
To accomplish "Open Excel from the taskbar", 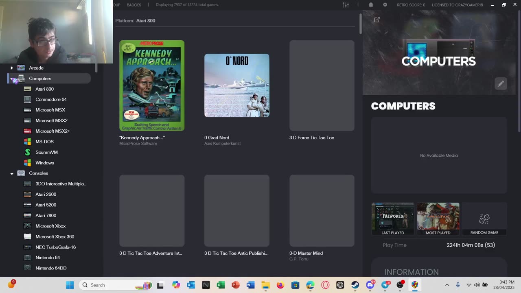I will (x=221, y=285).
